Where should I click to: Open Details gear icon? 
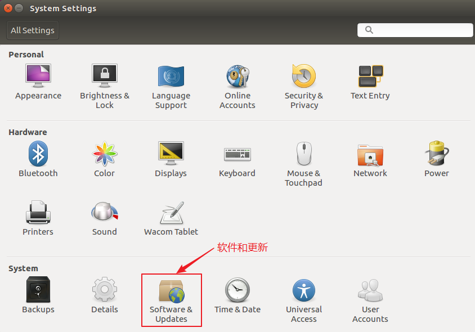pos(105,289)
